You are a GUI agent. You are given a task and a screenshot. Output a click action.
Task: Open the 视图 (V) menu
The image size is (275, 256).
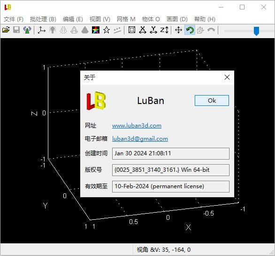point(100,19)
